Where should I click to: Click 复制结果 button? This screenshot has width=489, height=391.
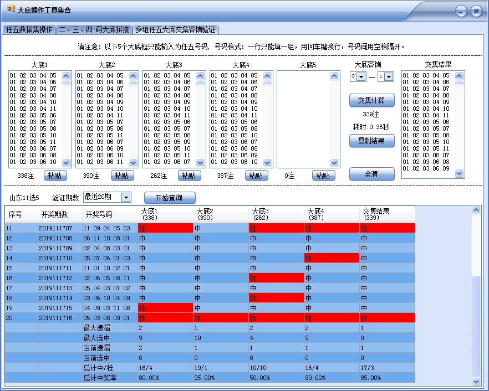(371, 141)
